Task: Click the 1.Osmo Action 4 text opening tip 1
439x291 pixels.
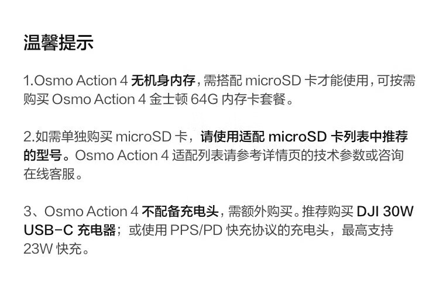Action: point(76,81)
